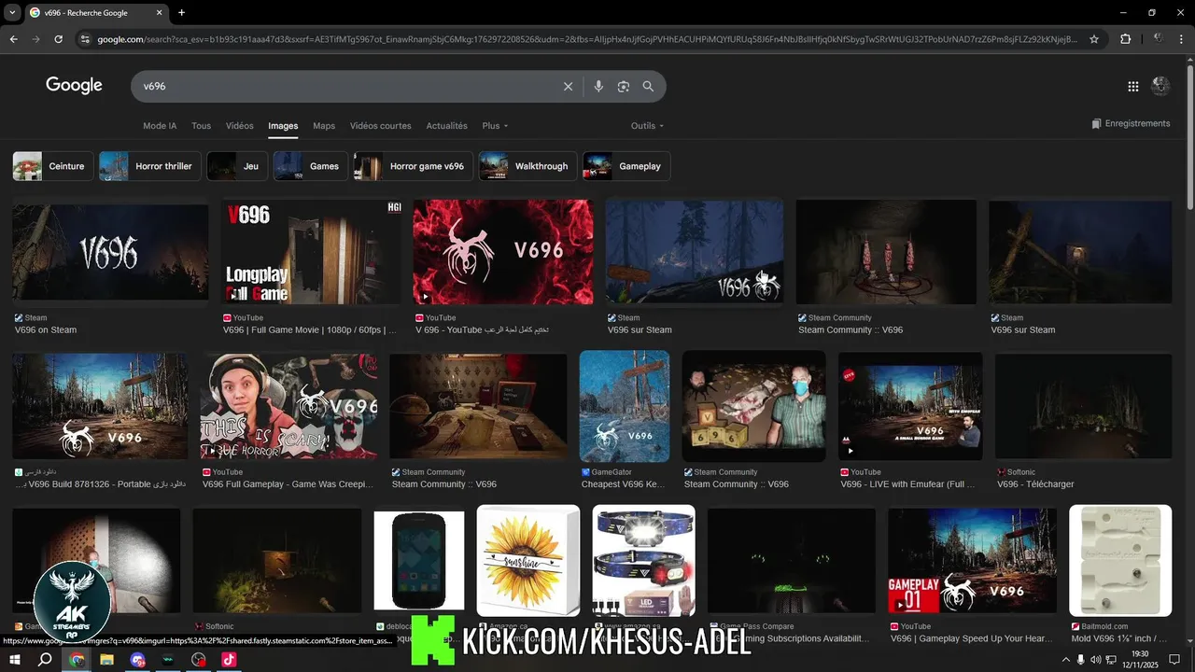Open Google Lens image search icon

tap(624, 86)
